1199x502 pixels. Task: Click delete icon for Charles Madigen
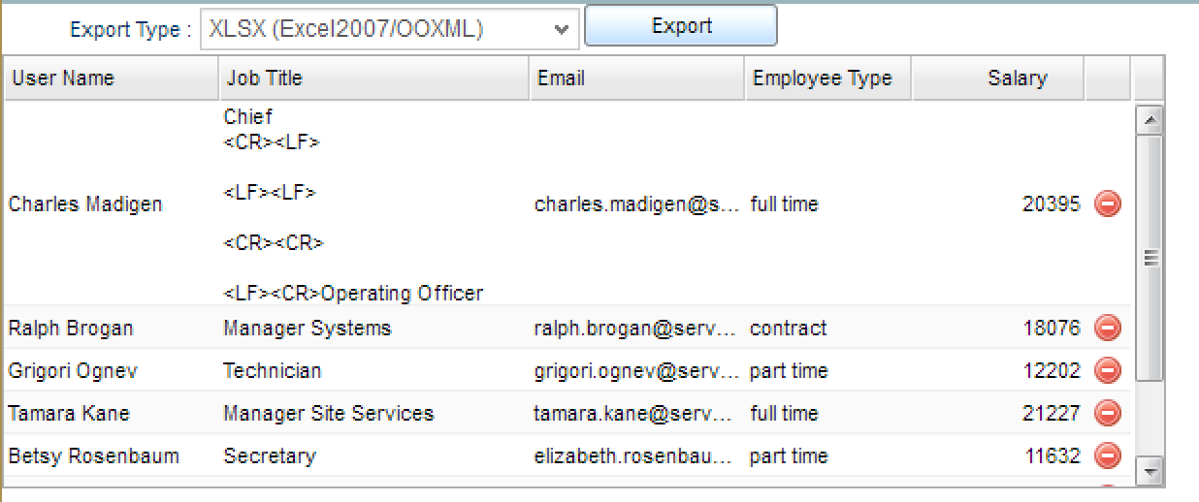click(x=1108, y=204)
